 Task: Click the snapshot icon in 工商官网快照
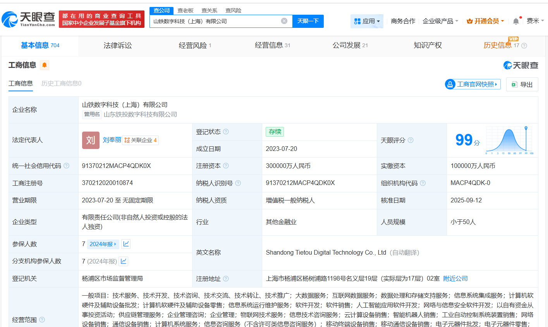pos(450,84)
